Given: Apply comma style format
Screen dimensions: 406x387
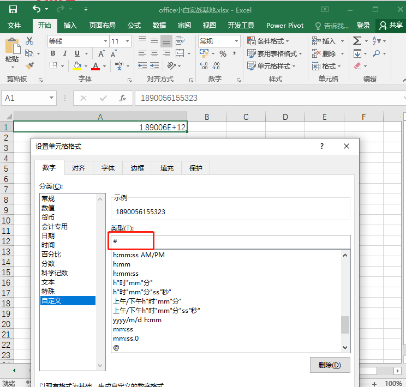Looking at the screenshot, I should tap(234, 53).
